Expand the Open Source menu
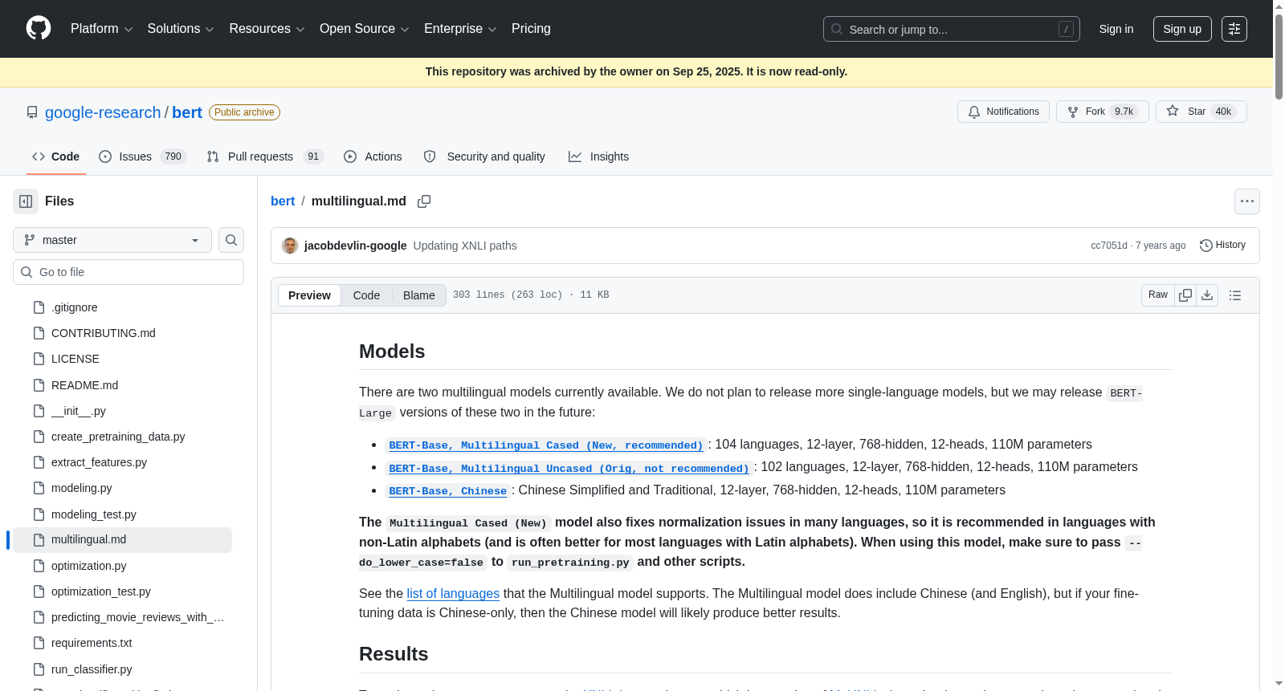Image resolution: width=1285 pixels, height=691 pixels. pos(365,29)
